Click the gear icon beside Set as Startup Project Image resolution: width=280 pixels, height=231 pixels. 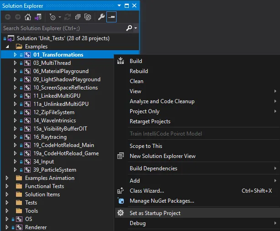[121, 213]
